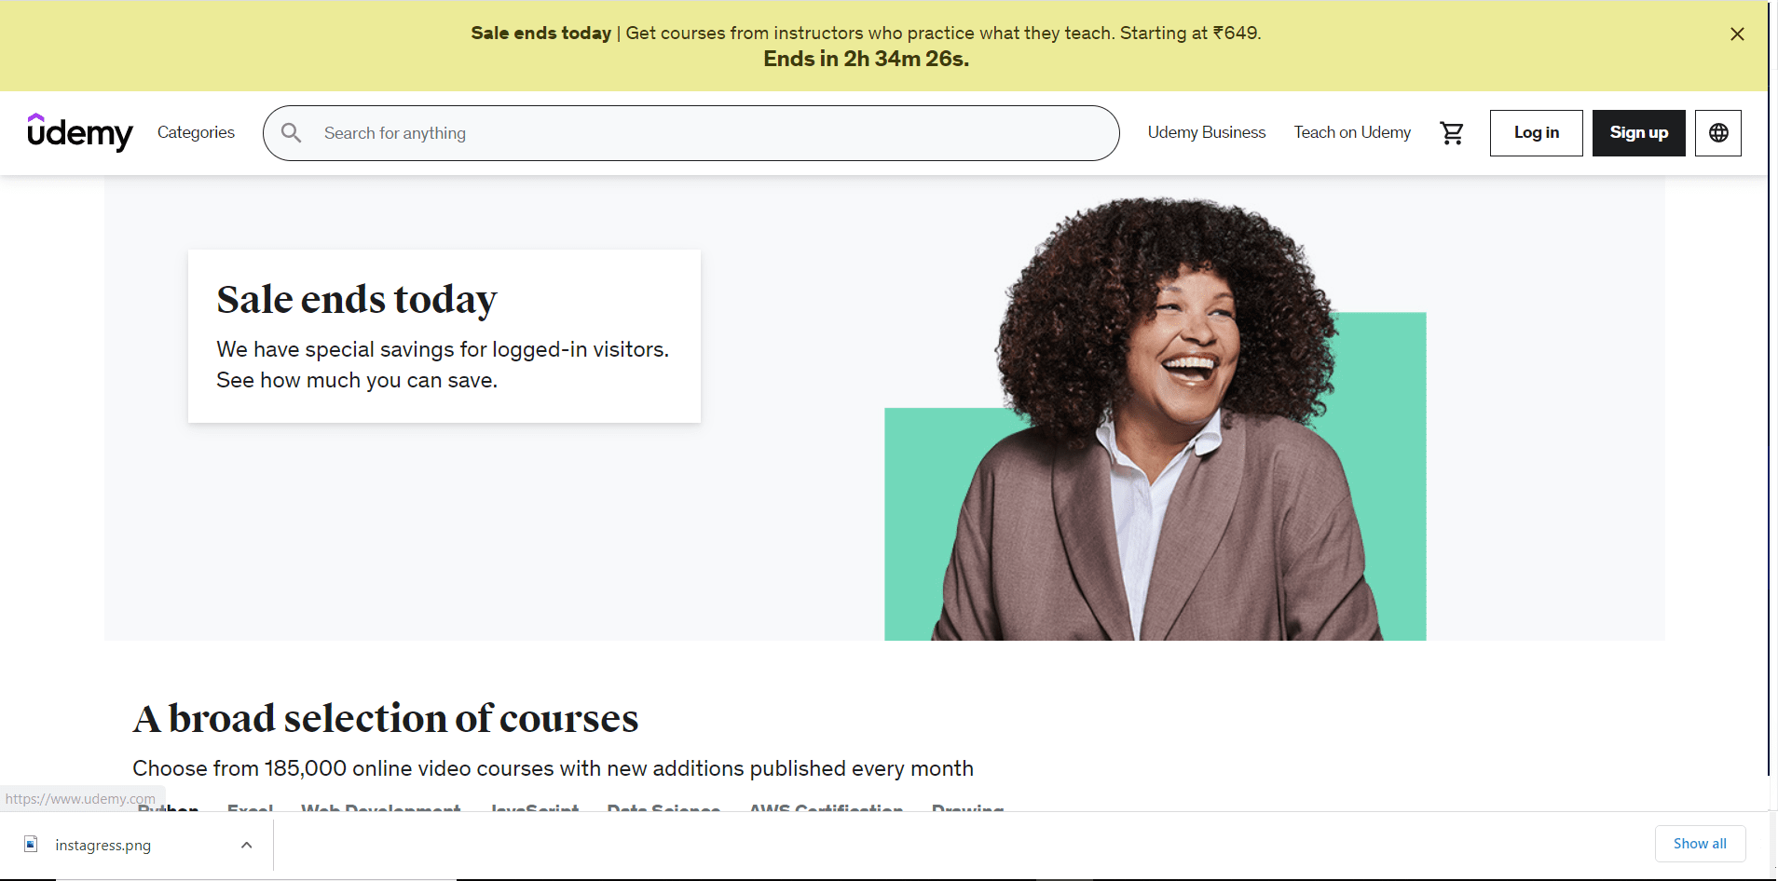
Task: Click Show all downloads
Action: coord(1699,844)
